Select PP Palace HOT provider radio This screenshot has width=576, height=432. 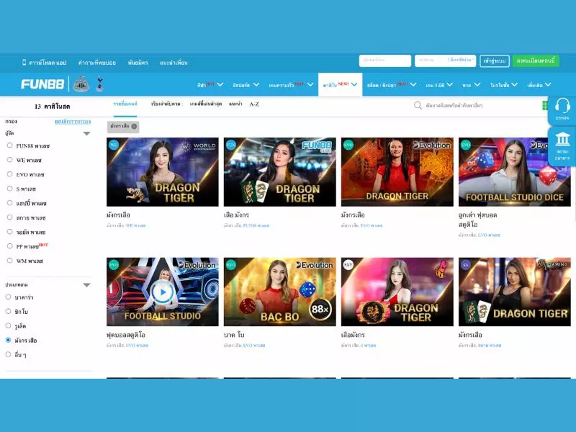(10, 246)
